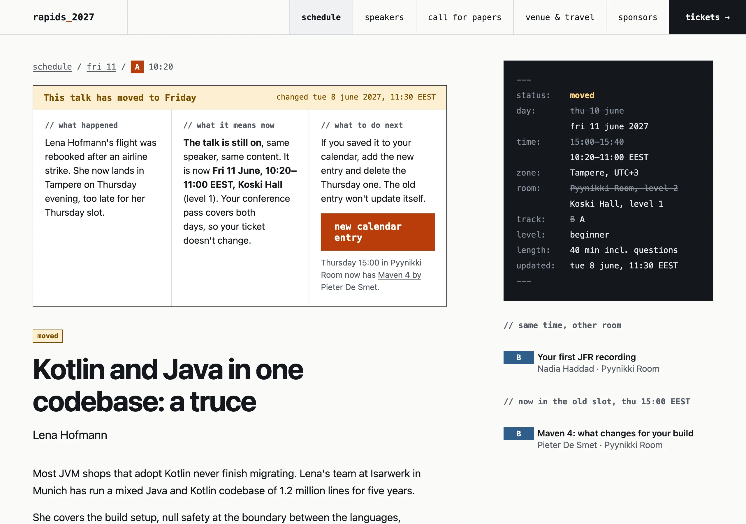Go to call for papers
The image size is (746, 524).
(465, 17)
